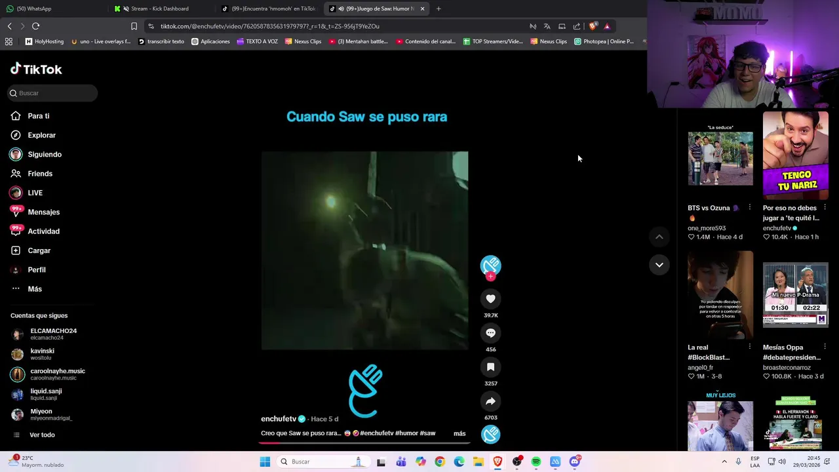Switch to Encuentra 'hmomoh' TikTok tab
The height and width of the screenshot is (472, 839).
[269, 9]
